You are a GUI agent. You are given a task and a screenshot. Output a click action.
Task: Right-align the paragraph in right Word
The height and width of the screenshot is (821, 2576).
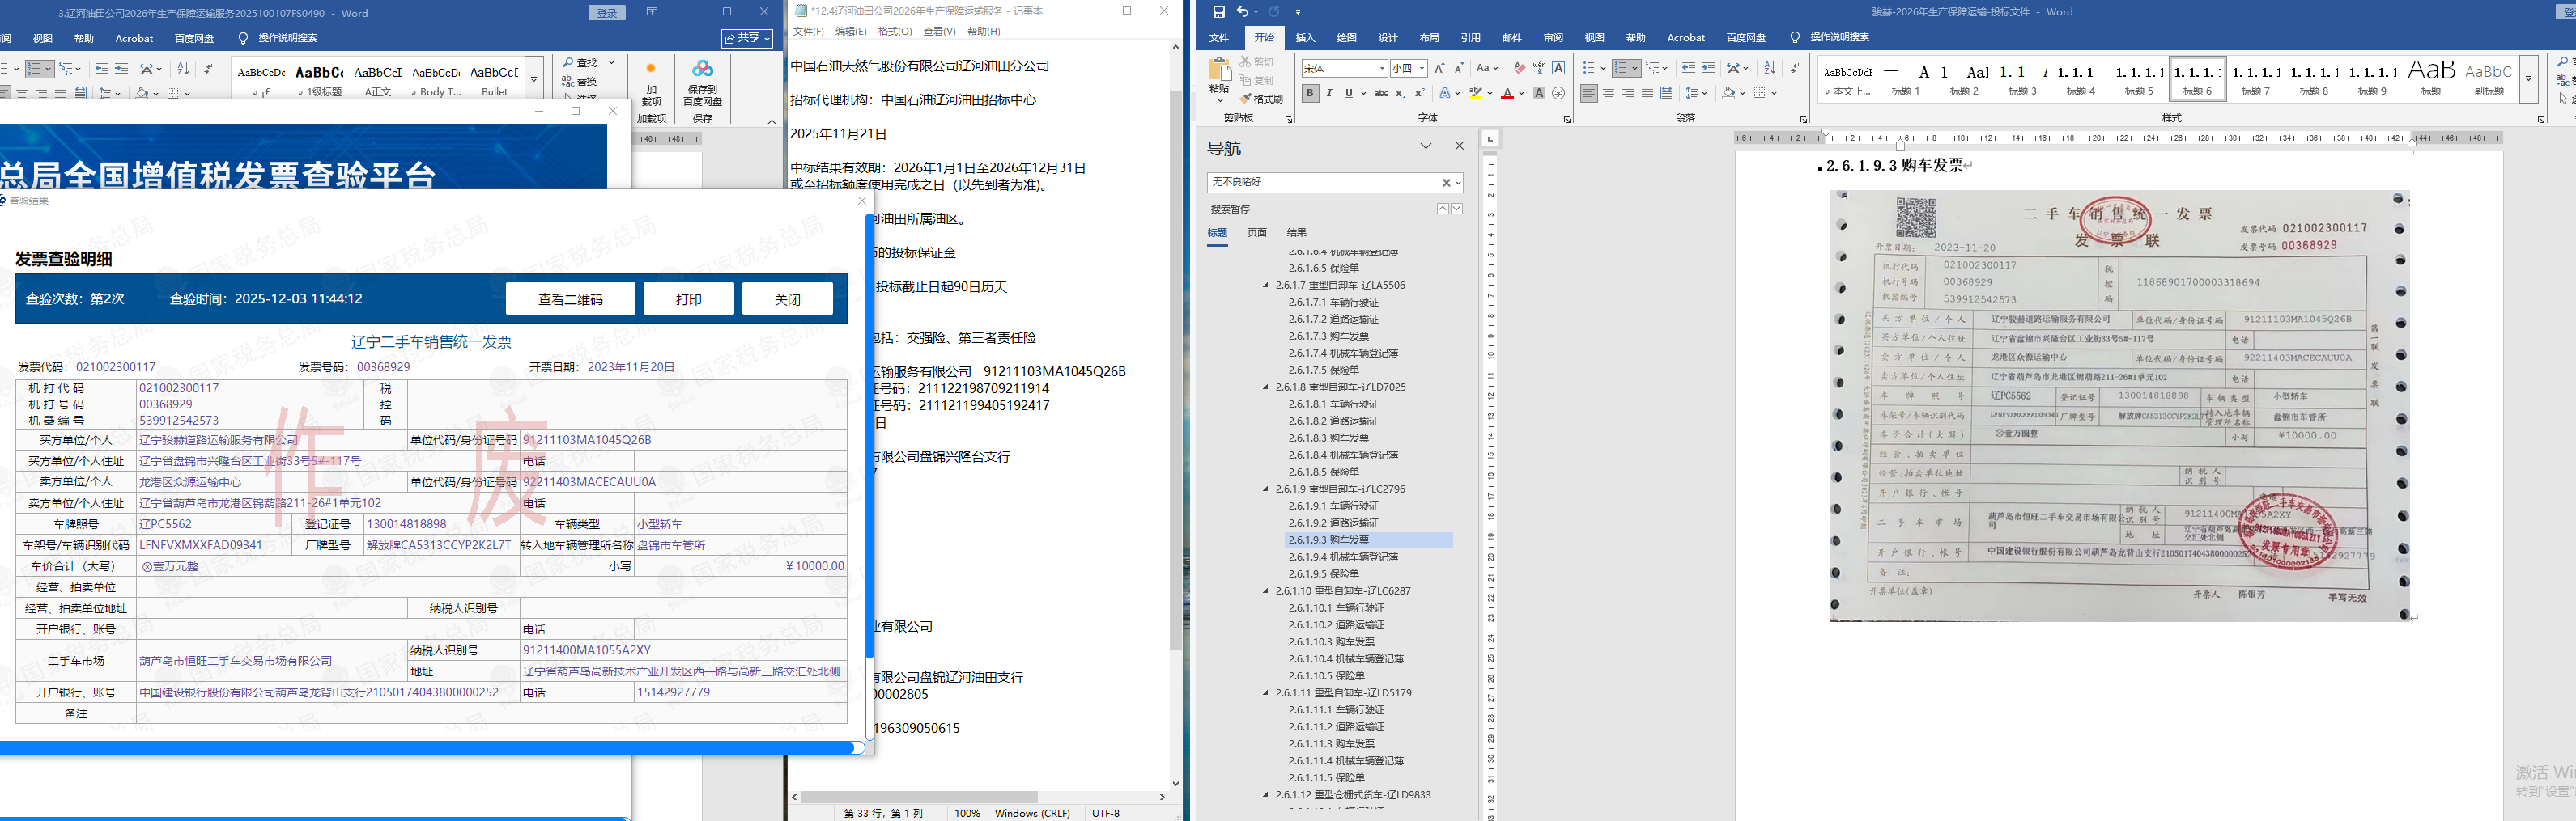click(x=1628, y=93)
